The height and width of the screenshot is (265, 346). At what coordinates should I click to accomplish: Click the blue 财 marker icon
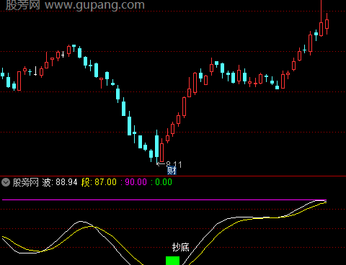(172, 171)
